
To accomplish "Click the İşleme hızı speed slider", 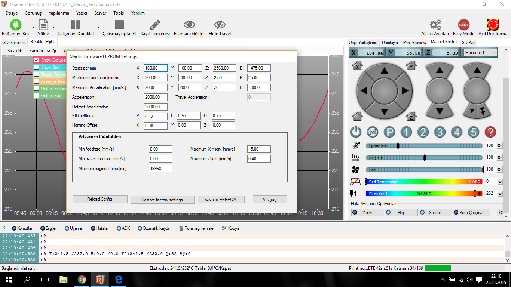I will pyautogui.click(x=424, y=146).
